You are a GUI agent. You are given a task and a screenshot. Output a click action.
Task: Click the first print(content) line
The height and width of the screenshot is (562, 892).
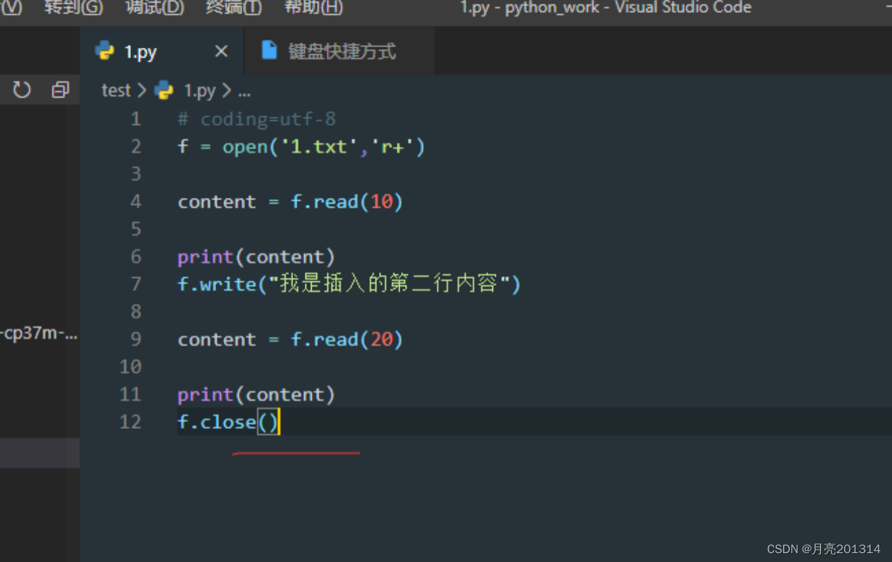click(x=256, y=257)
